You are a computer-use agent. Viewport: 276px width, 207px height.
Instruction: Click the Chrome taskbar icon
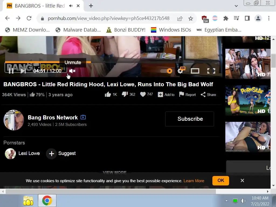[47, 201]
